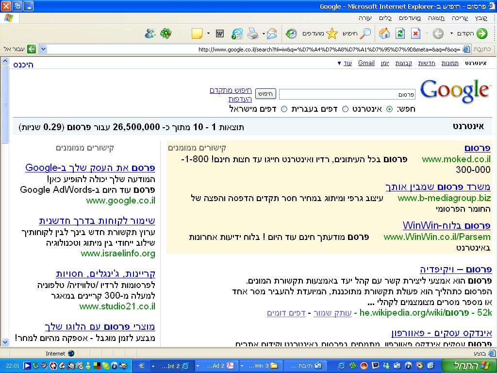Open sponsored ad 'משרד פרסום שמבין אותך'
Viewport: 497px width, 373px height.
(438, 187)
